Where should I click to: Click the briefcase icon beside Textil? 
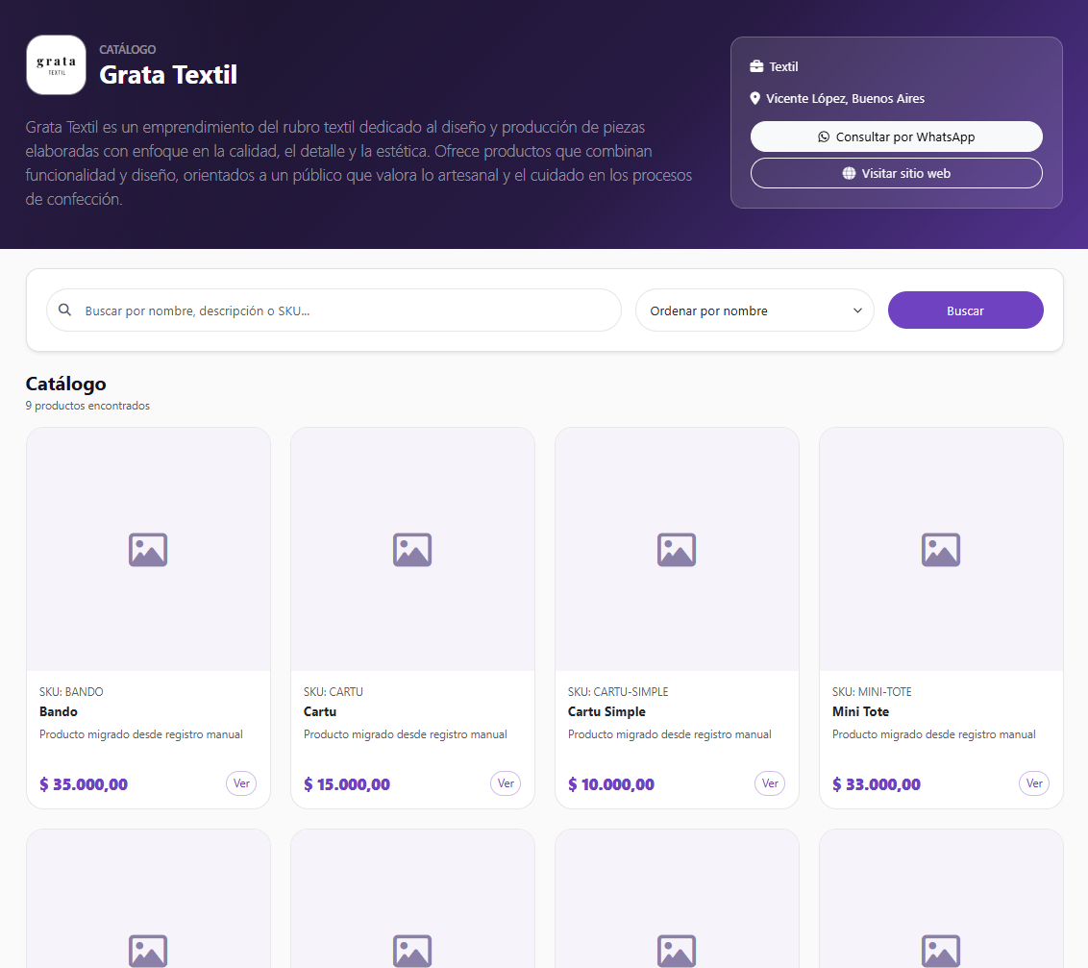756,66
